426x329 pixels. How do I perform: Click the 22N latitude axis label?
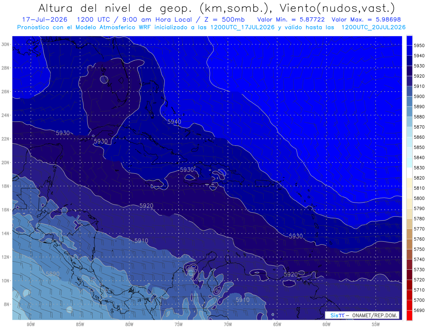6,139
